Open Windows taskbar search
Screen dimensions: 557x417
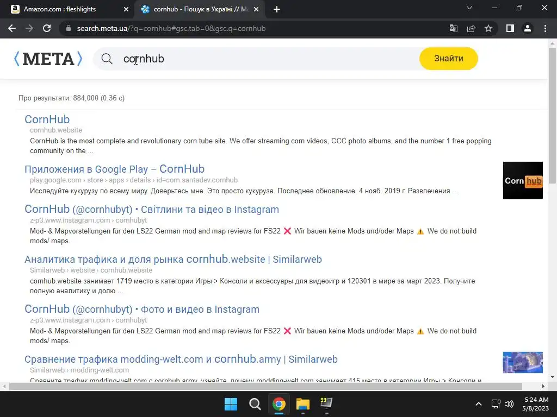255,404
